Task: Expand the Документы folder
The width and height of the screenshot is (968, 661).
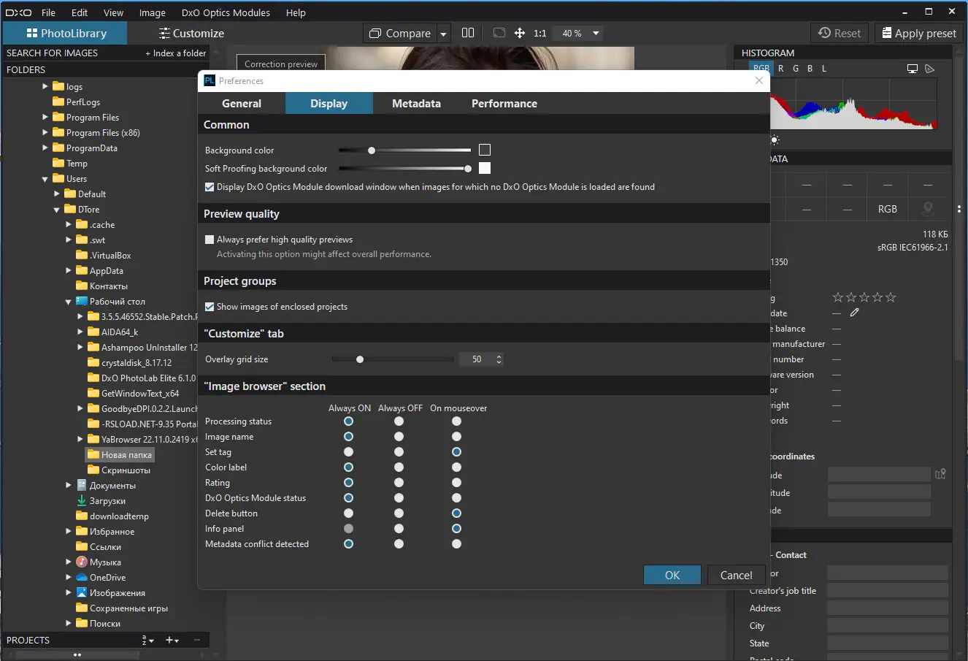Action: tap(69, 485)
